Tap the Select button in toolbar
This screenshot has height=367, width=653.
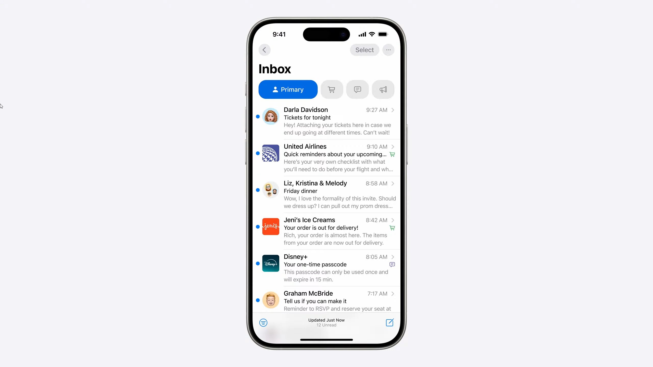click(x=365, y=50)
